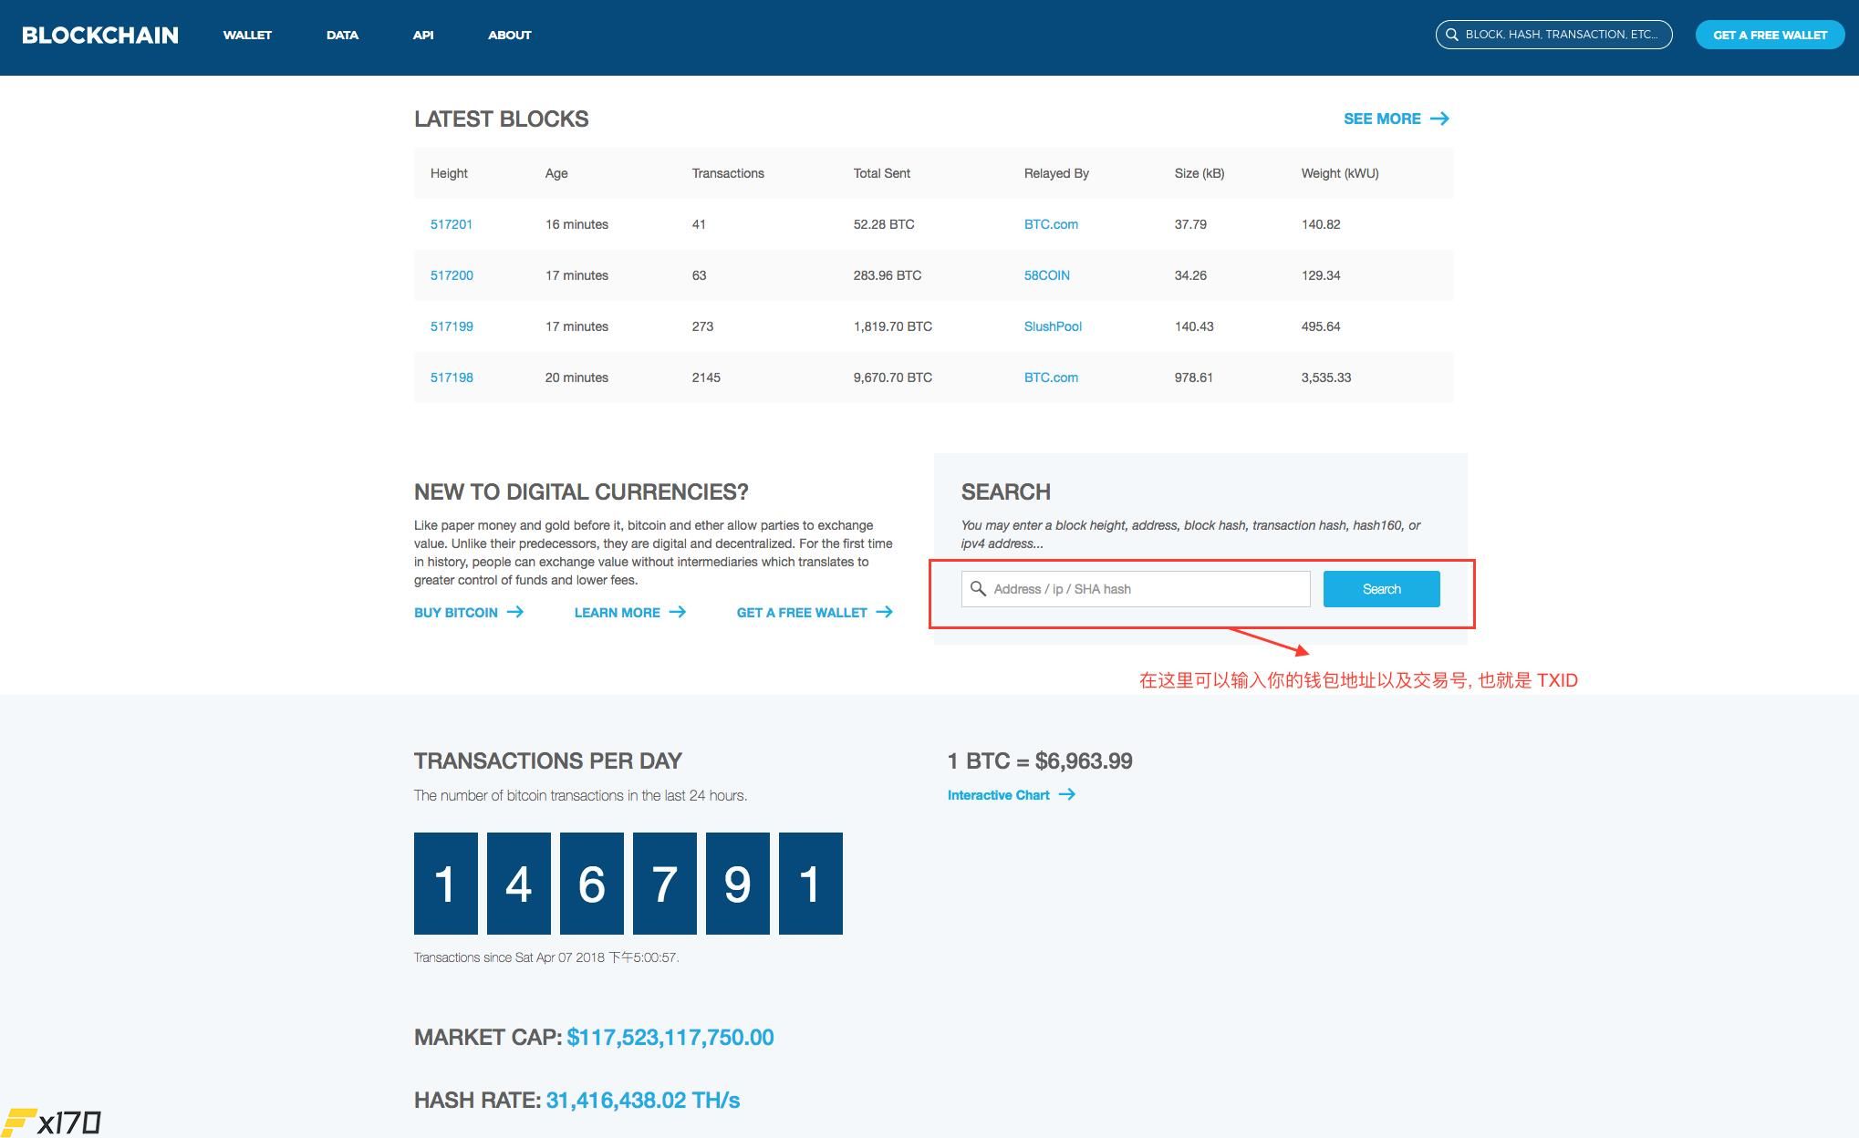Click the BTC.com relay link for block 517201
The image size is (1859, 1138).
click(x=1049, y=223)
